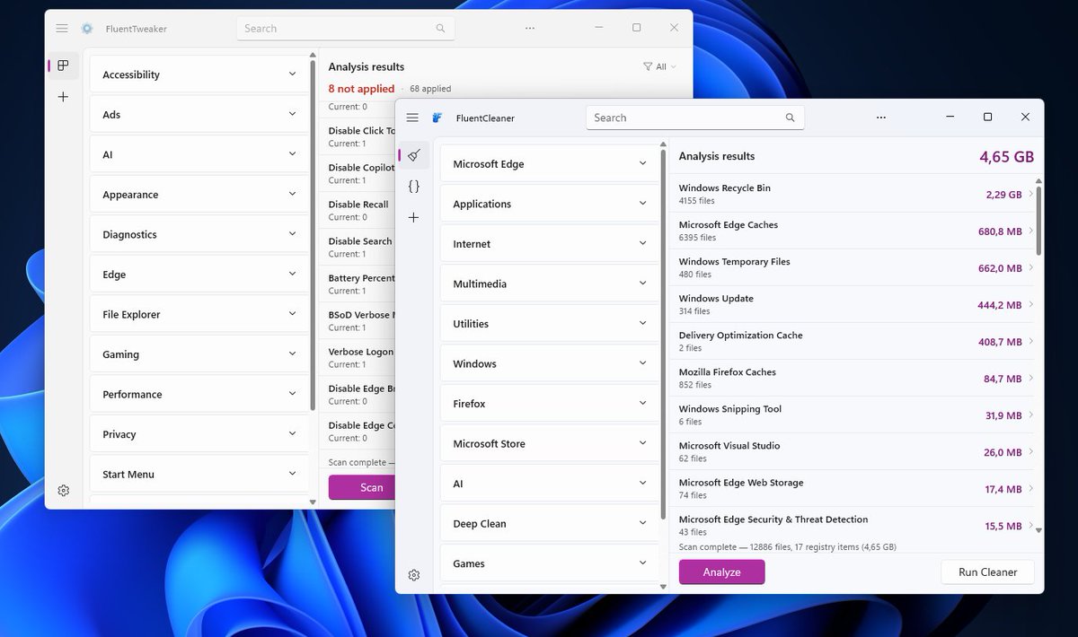The height and width of the screenshot is (637, 1078).
Task: Expand Privacy category in FluentTweaker
Action: click(x=199, y=434)
